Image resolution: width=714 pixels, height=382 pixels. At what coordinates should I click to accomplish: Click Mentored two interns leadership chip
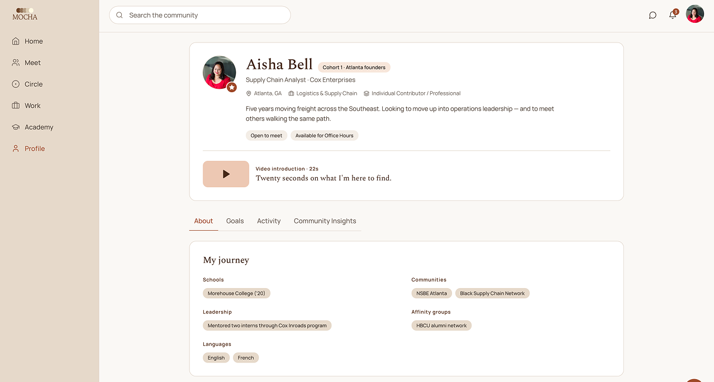click(267, 326)
